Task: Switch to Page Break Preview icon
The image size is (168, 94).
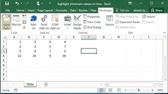Action: point(119,90)
